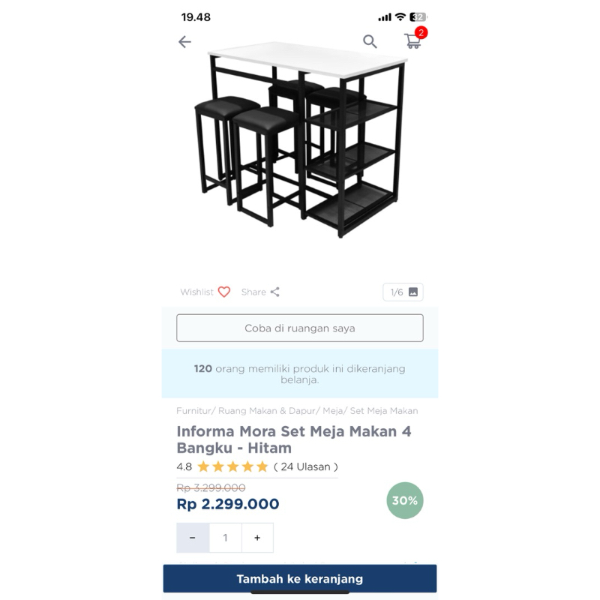Toggle the Wishlist heart icon
600x600 pixels.
[x=223, y=292]
